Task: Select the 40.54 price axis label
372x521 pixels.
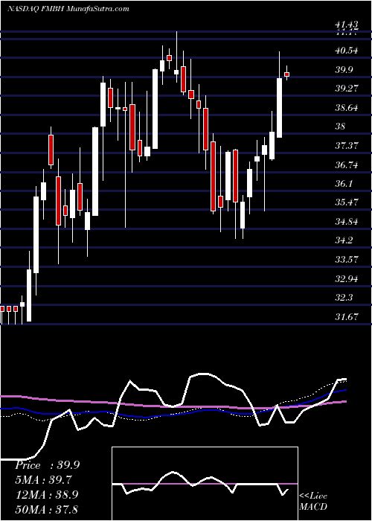Action: tap(347, 51)
